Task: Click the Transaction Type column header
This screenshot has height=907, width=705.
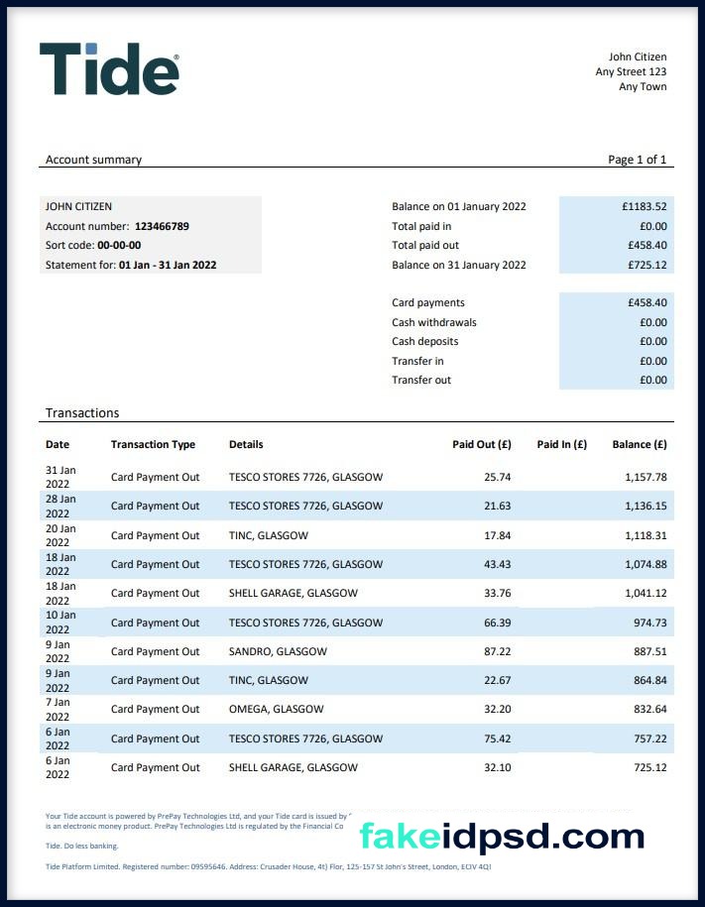Action: (x=153, y=444)
